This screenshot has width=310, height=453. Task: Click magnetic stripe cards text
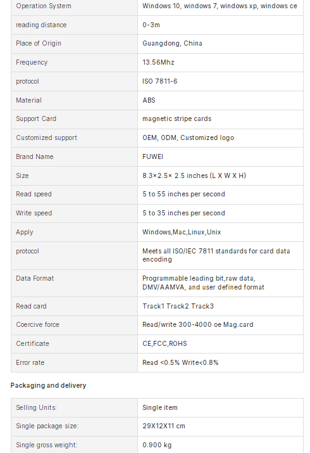click(x=177, y=119)
